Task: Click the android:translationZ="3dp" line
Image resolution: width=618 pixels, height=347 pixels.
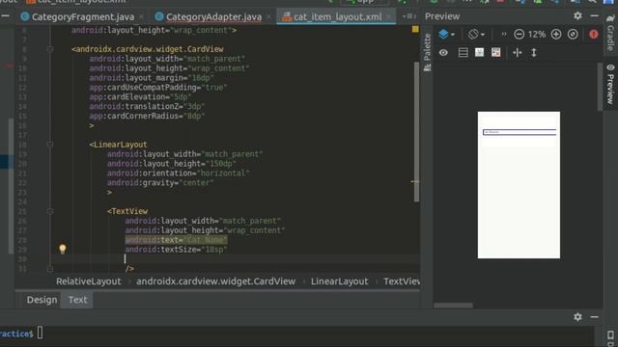Action: pyautogui.click(x=147, y=107)
